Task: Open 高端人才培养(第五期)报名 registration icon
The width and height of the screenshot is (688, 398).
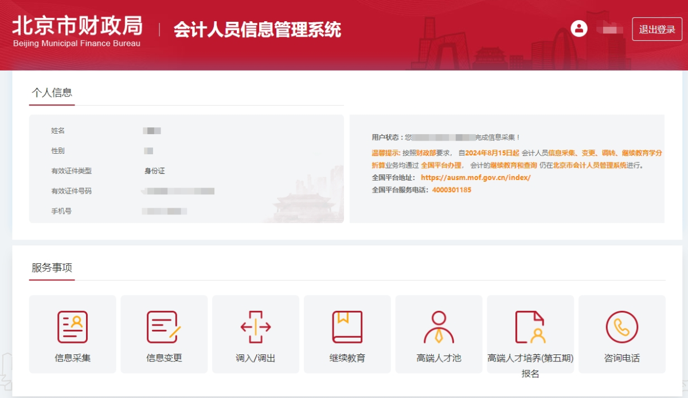Action: point(530,326)
